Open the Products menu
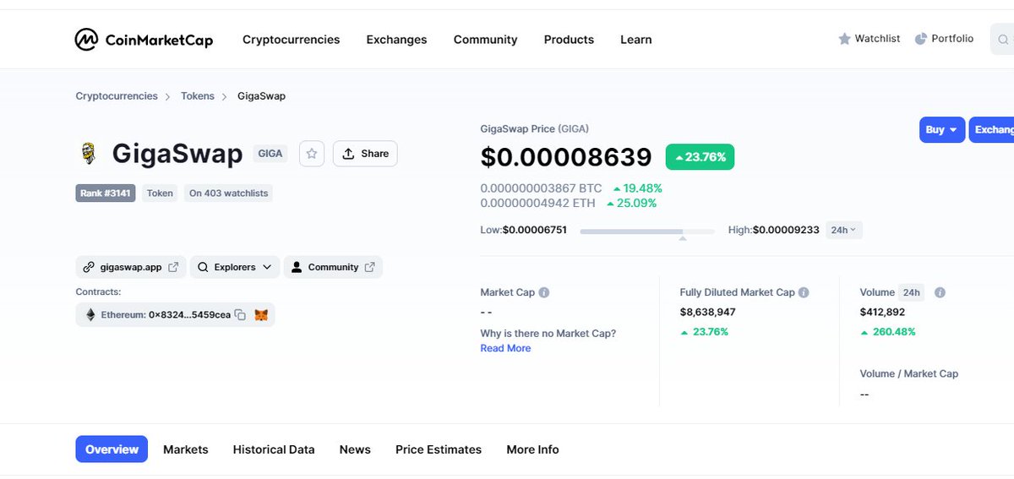This screenshot has width=1014, height=479. pos(569,40)
